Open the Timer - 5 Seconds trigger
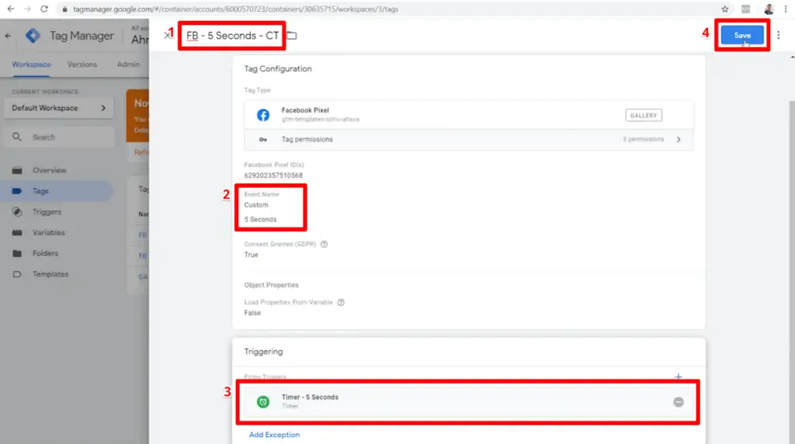The height and width of the screenshot is (444, 795). tap(468, 401)
